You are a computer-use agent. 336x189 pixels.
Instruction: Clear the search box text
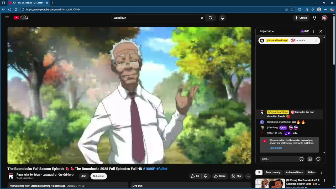202,18
